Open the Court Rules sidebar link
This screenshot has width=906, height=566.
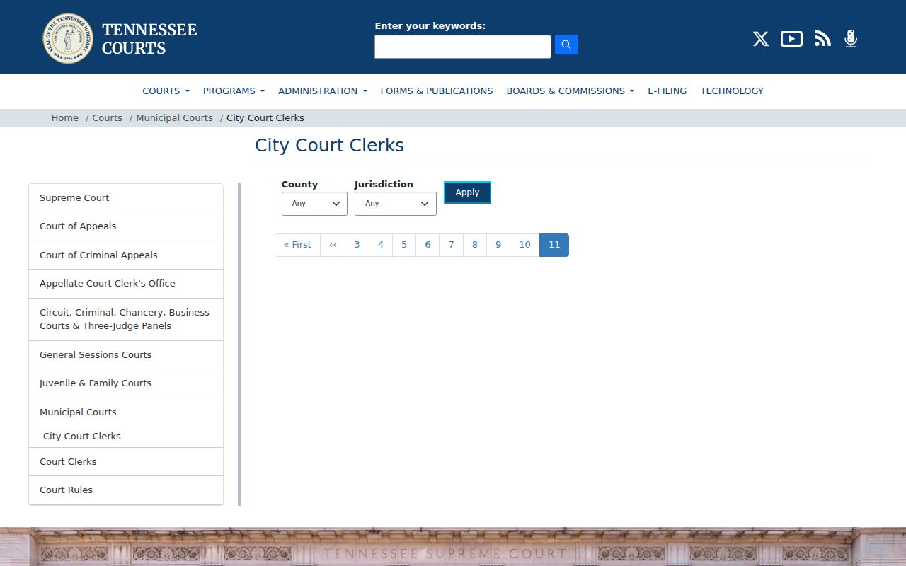click(x=126, y=490)
